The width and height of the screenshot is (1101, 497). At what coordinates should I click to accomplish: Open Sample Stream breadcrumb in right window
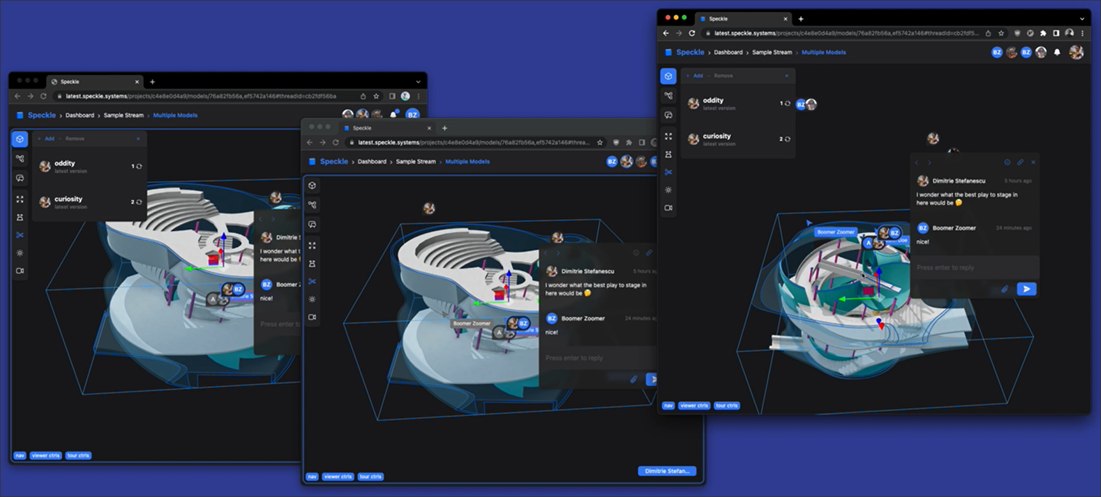pyautogui.click(x=772, y=52)
